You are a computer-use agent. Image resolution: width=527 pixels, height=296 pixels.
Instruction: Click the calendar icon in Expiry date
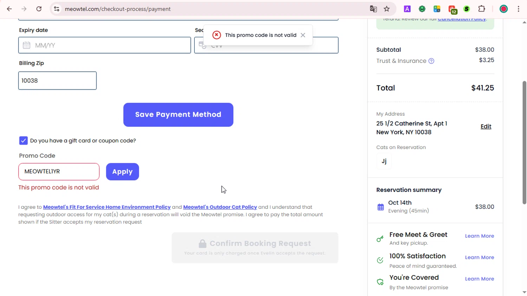(26, 45)
